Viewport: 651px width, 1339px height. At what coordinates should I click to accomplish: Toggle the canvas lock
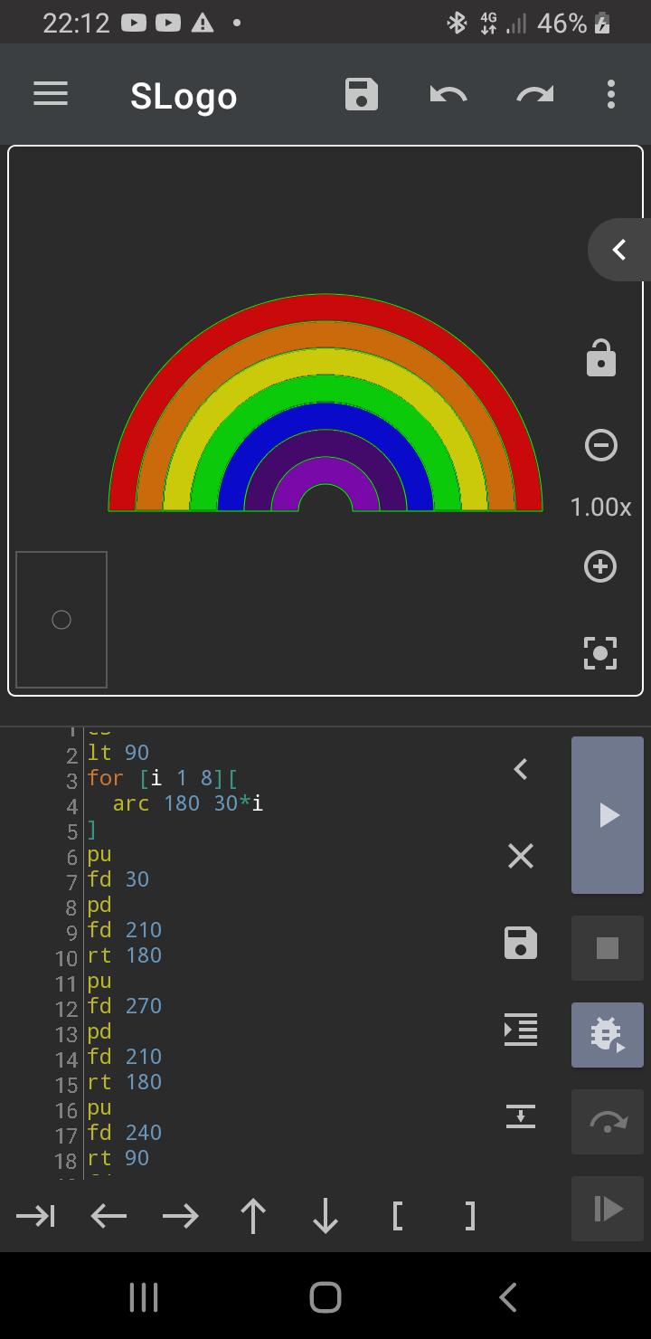(601, 358)
